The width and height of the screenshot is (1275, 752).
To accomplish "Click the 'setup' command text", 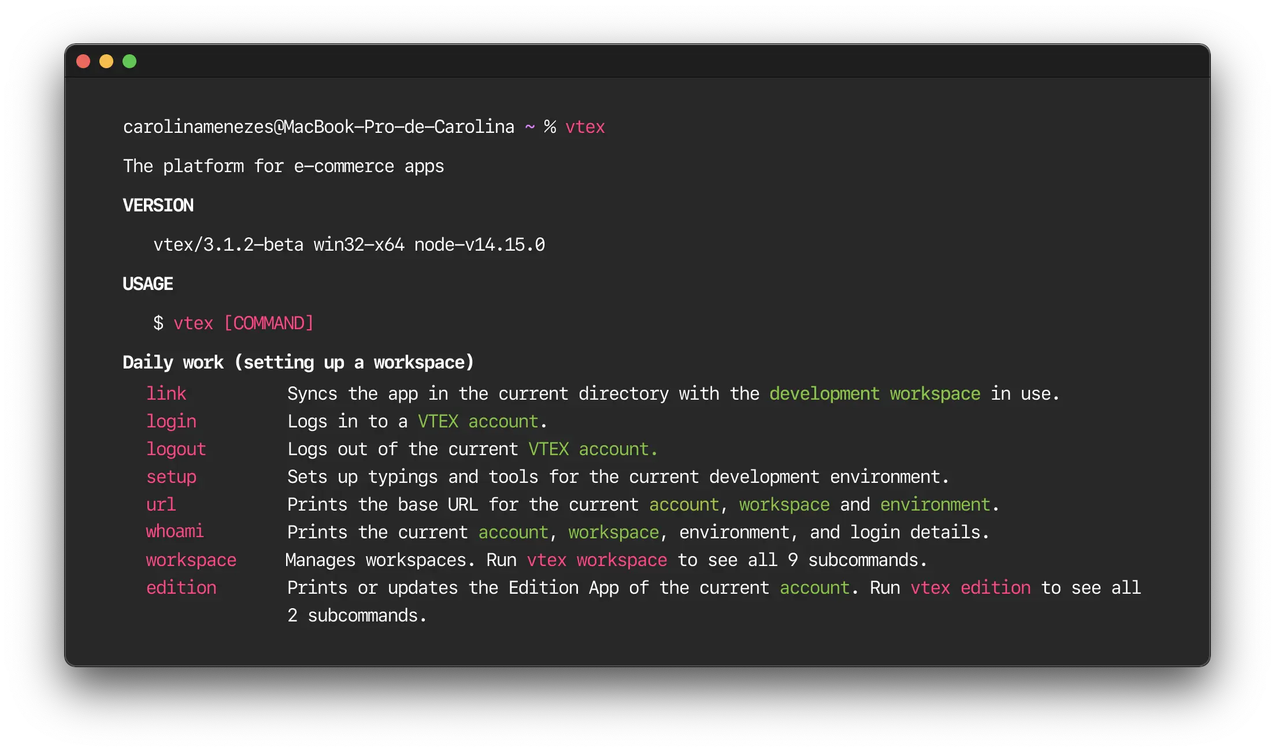I will 171,476.
